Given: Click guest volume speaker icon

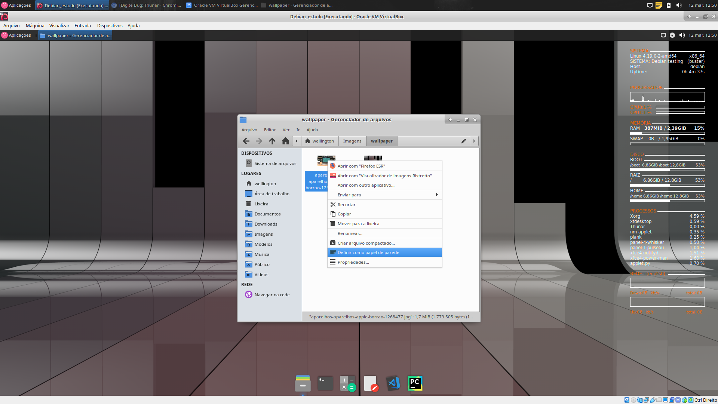Looking at the screenshot, I should click(x=682, y=35).
